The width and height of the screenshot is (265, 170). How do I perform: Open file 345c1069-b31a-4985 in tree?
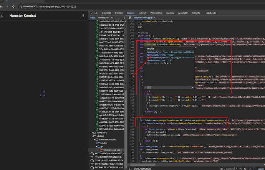pyautogui.click(x=112, y=59)
